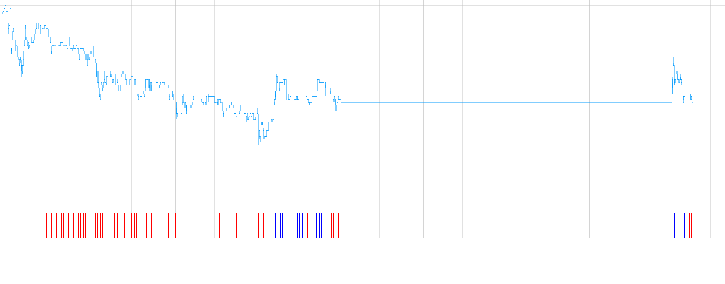Click the steep drop bottom after the second grid column
The height and width of the screenshot is (284, 725).
[x=100, y=101]
